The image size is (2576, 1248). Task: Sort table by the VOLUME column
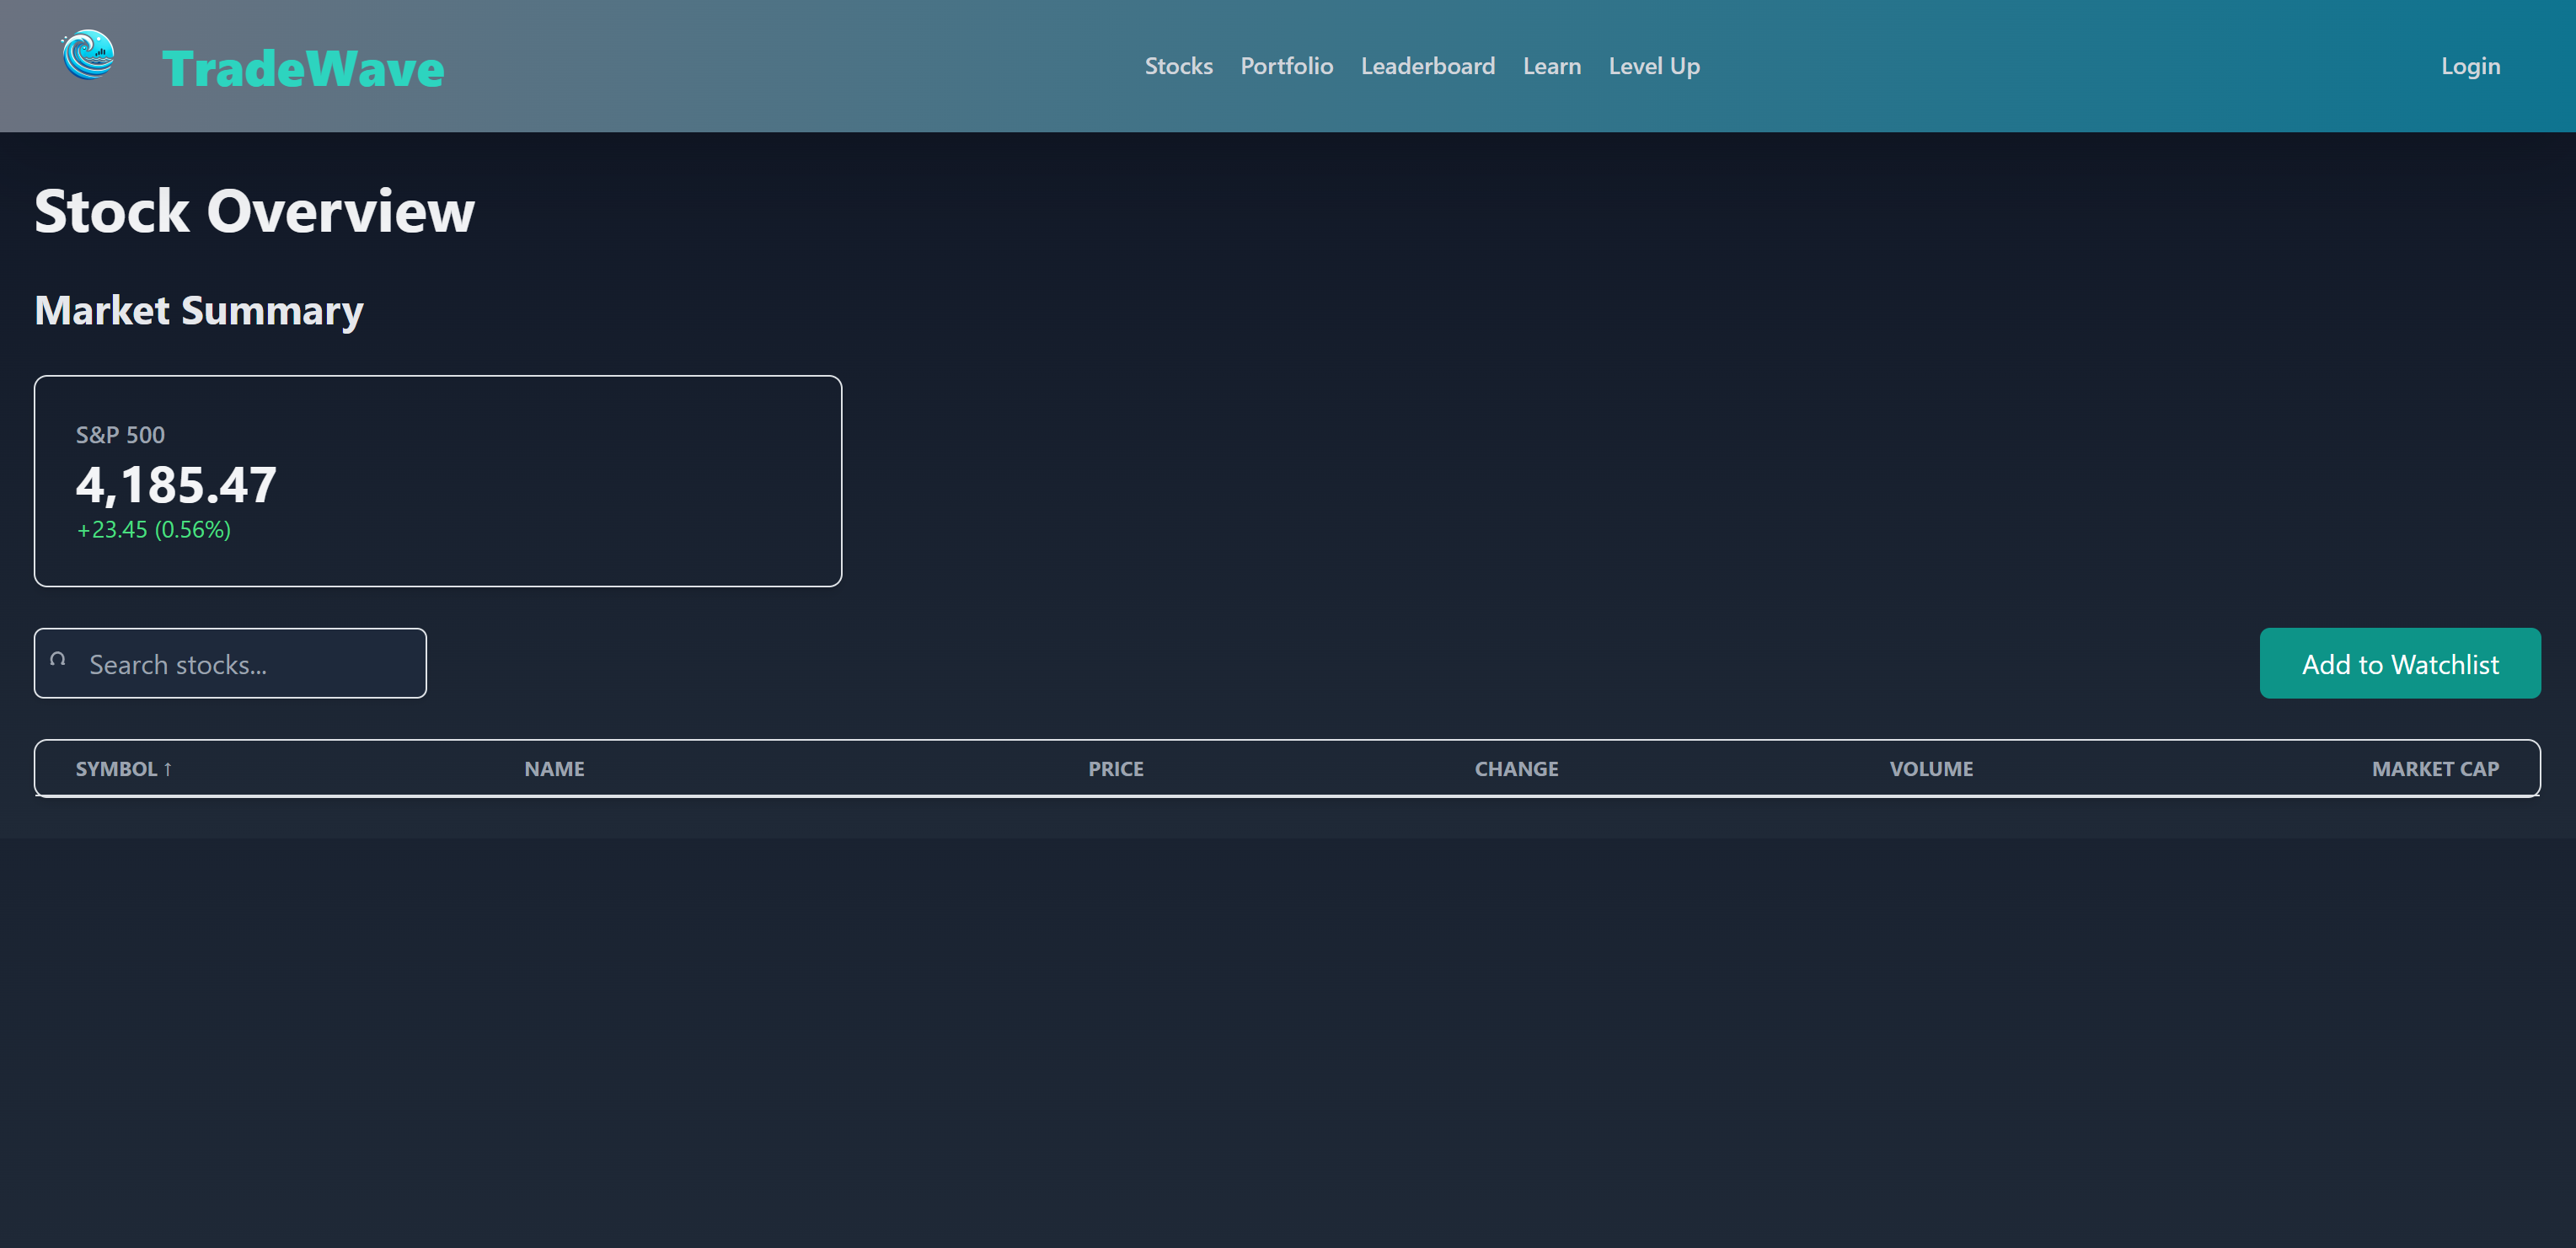coord(1930,769)
